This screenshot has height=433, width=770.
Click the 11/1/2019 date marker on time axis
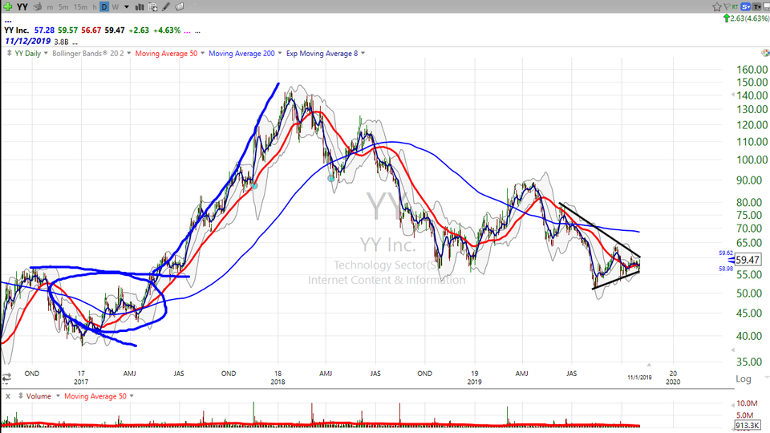click(639, 378)
